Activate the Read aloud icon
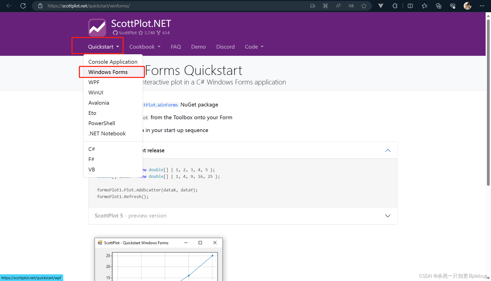This screenshot has height=281, width=491. 338,6
